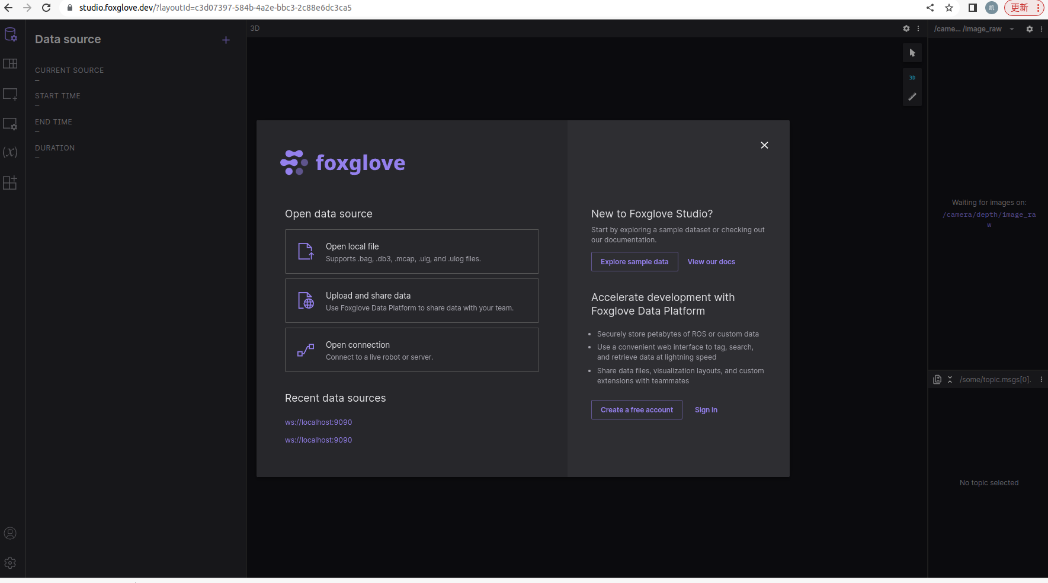Click START TIME label
The height and width of the screenshot is (583, 1048).
57,96
